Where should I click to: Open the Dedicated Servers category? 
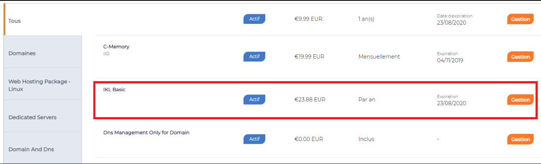[x=43, y=116]
